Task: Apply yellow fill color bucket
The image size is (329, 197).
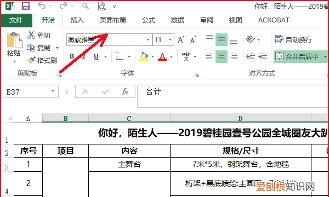Action: pyautogui.click(x=144, y=56)
